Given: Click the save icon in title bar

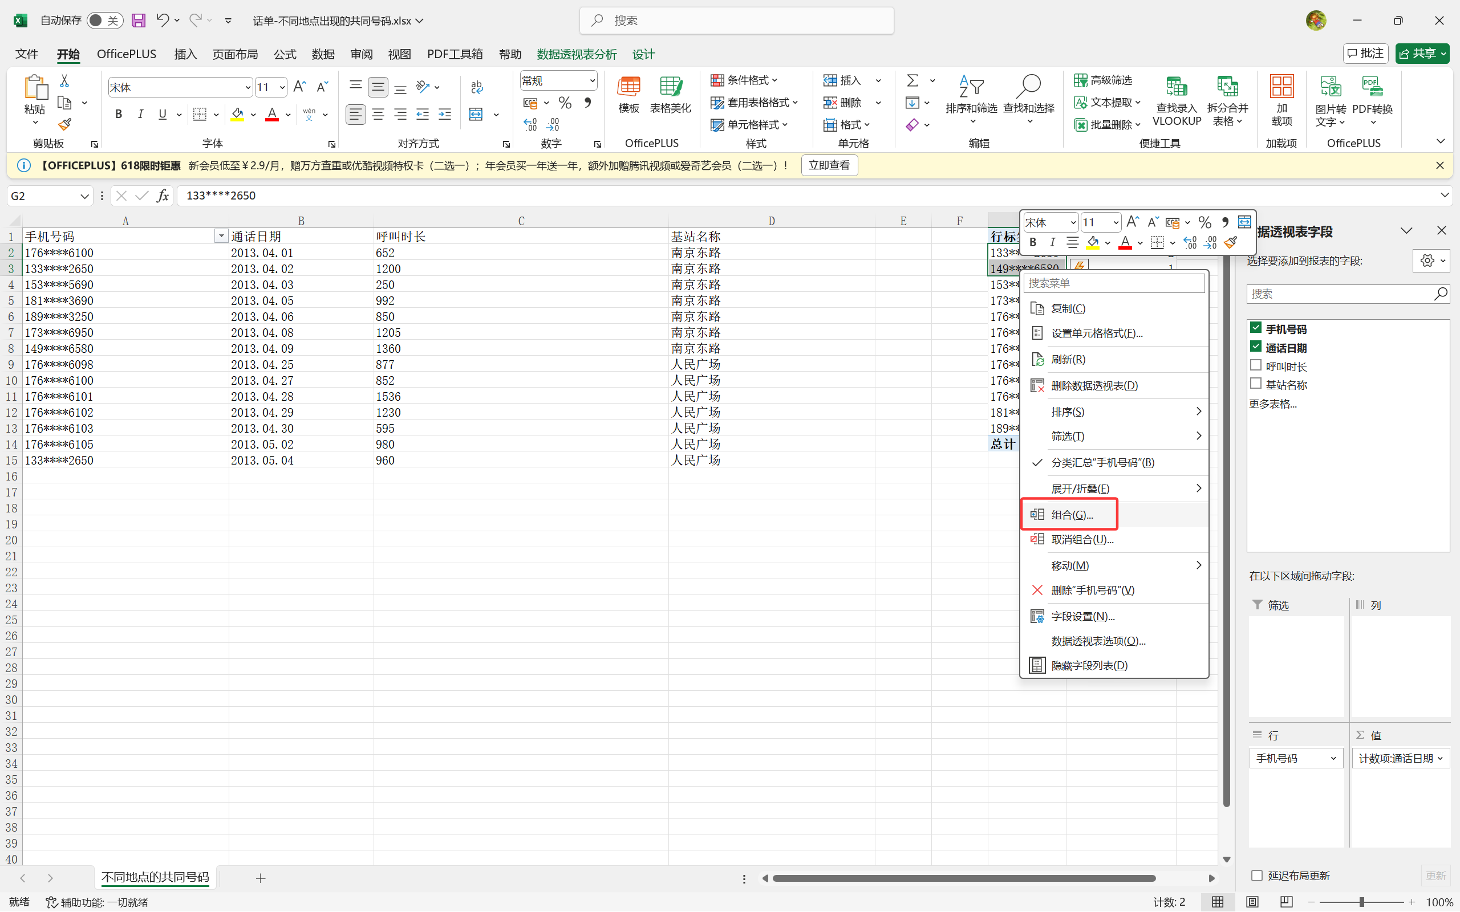Looking at the screenshot, I should pos(138,21).
